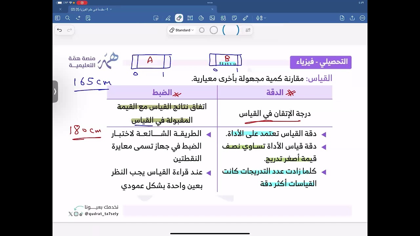Choose the large eraser size
Viewport: 420px width, 236px height.
click(231, 30)
